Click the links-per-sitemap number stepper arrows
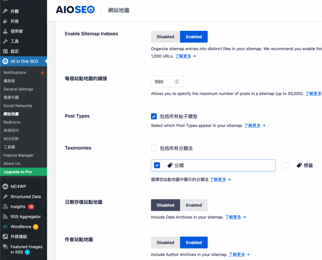The width and height of the screenshot is (322, 260). tap(177, 82)
